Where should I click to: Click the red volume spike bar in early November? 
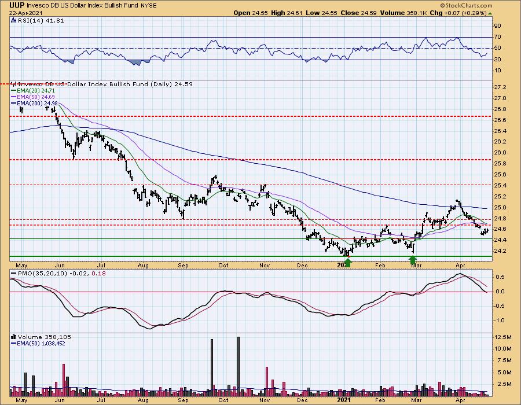point(267,381)
